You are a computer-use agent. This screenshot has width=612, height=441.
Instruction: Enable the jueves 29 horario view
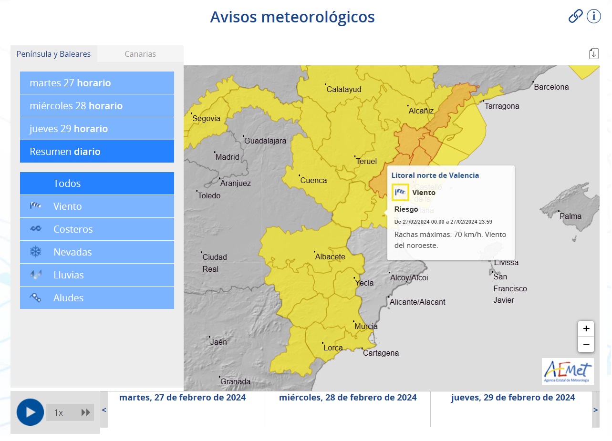click(97, 128)
